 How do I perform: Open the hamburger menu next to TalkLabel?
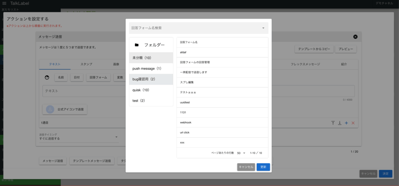pyautogui.click(x=4, y=3)
